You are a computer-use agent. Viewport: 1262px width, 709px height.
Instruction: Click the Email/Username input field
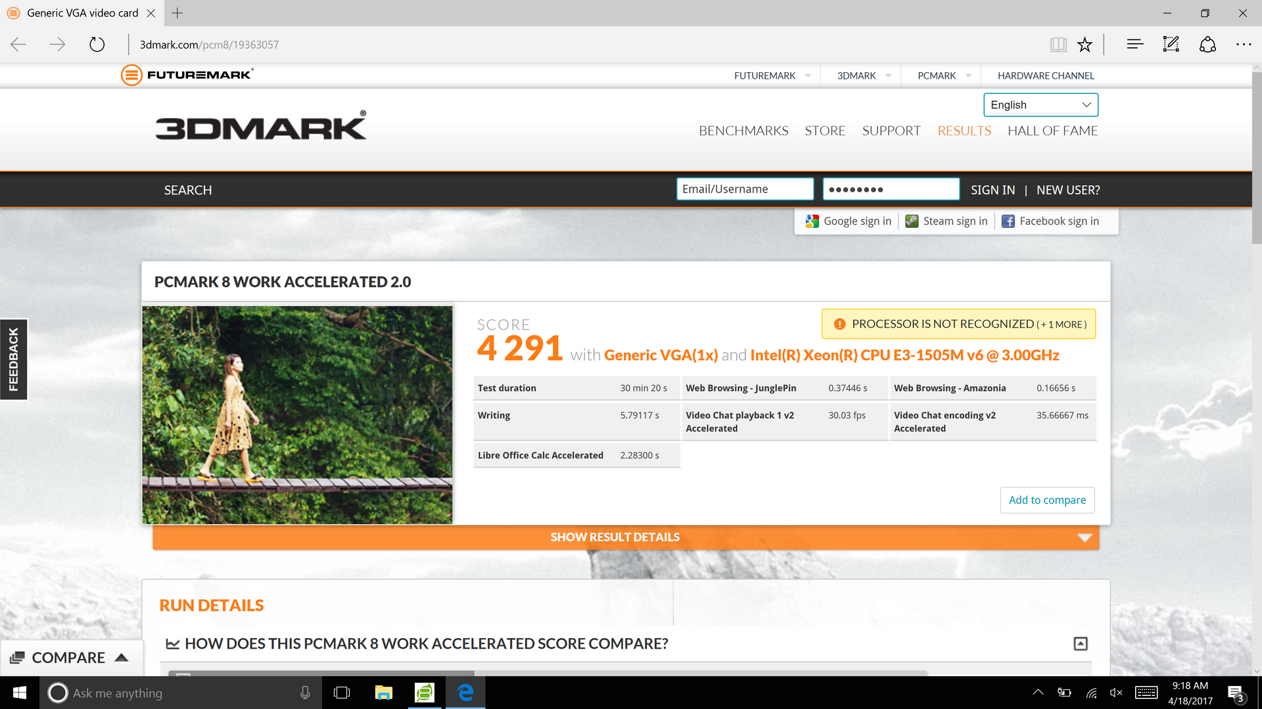click(745, 189)
